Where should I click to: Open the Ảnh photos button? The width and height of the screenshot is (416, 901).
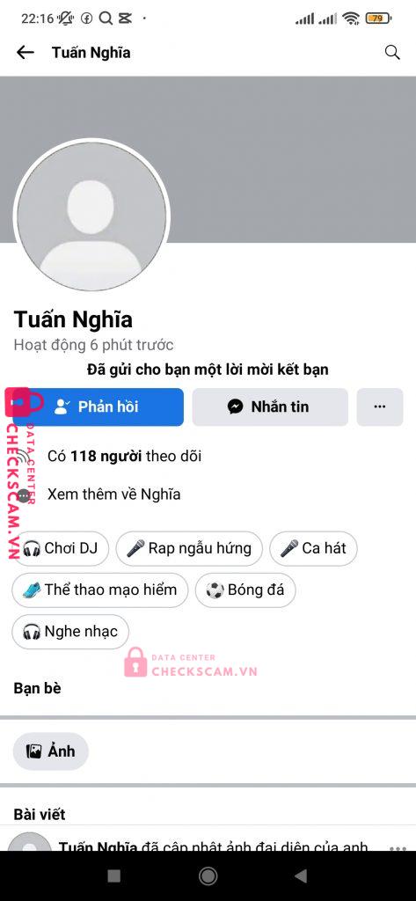[x=50, y=751]
